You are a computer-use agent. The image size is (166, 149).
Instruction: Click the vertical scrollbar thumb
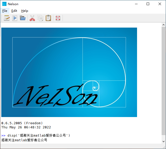(163, 81)
